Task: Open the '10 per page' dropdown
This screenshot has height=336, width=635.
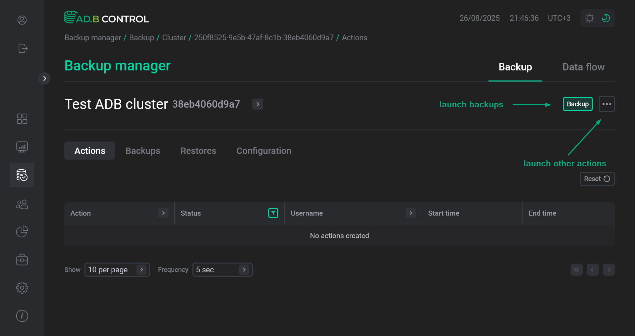Action: tap(117, 270)
